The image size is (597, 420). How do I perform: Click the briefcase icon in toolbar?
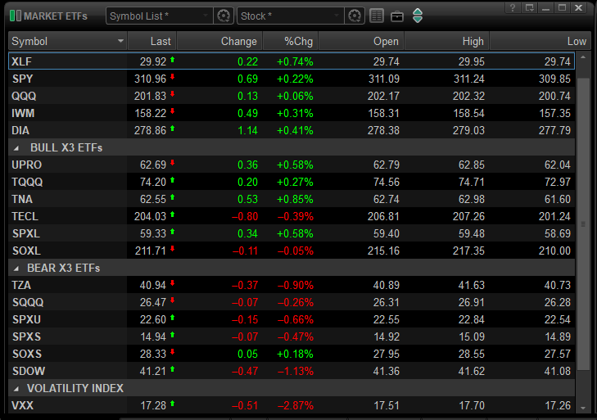pyautogui.click(x=397, y=16)
